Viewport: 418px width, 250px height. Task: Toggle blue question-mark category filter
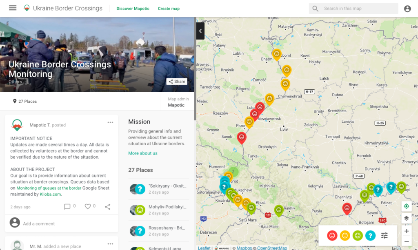pyautogui.click(x=370, y=235)
